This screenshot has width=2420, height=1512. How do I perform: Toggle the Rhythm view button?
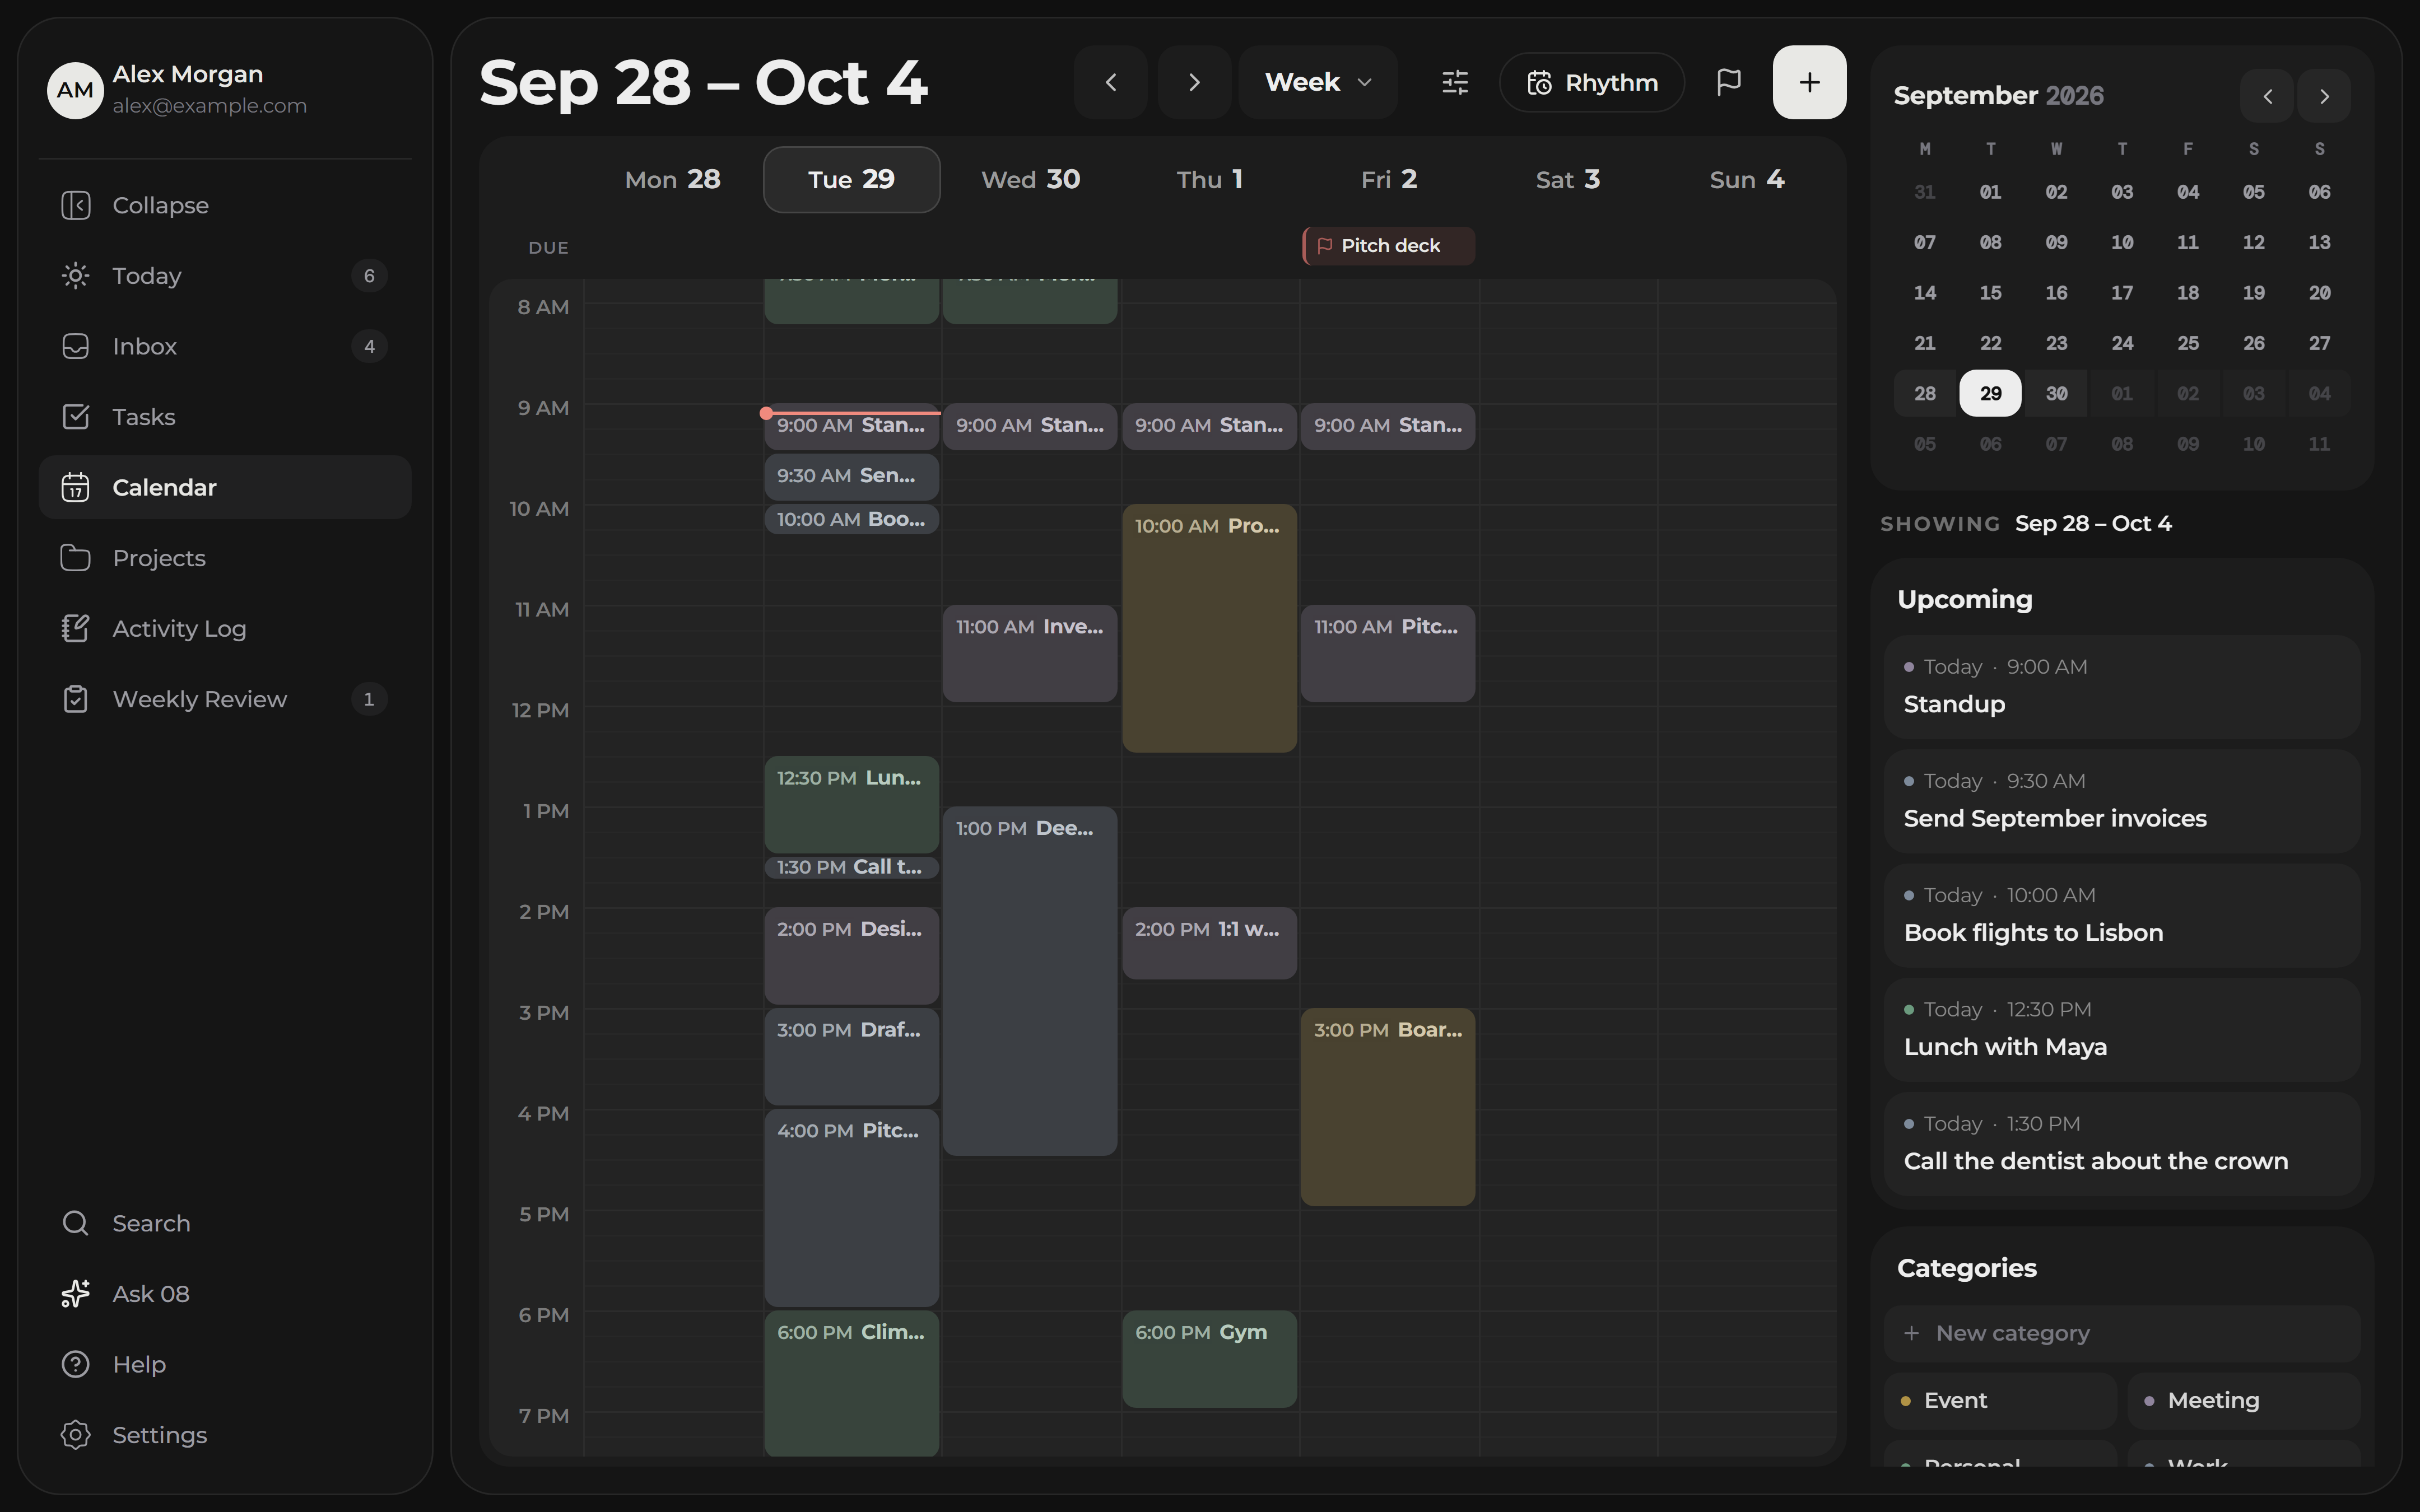1592,82
